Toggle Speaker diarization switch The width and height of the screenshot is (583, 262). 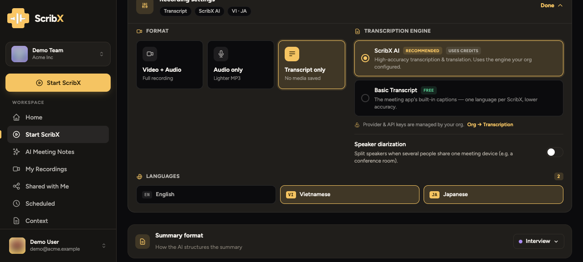click(555, 152)
